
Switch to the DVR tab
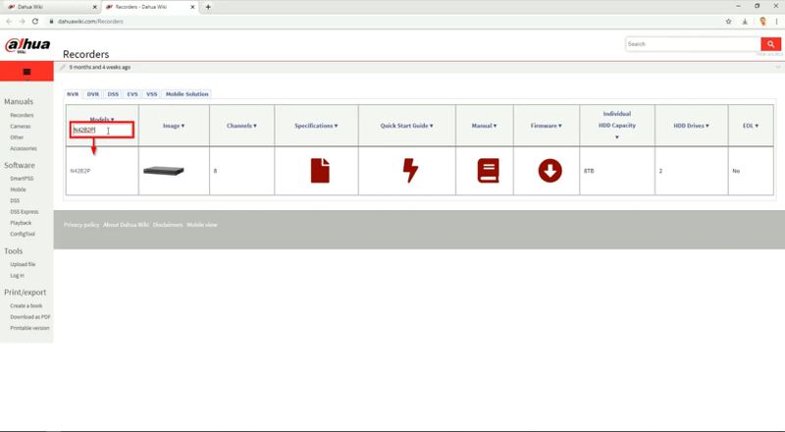click(93, 94)
